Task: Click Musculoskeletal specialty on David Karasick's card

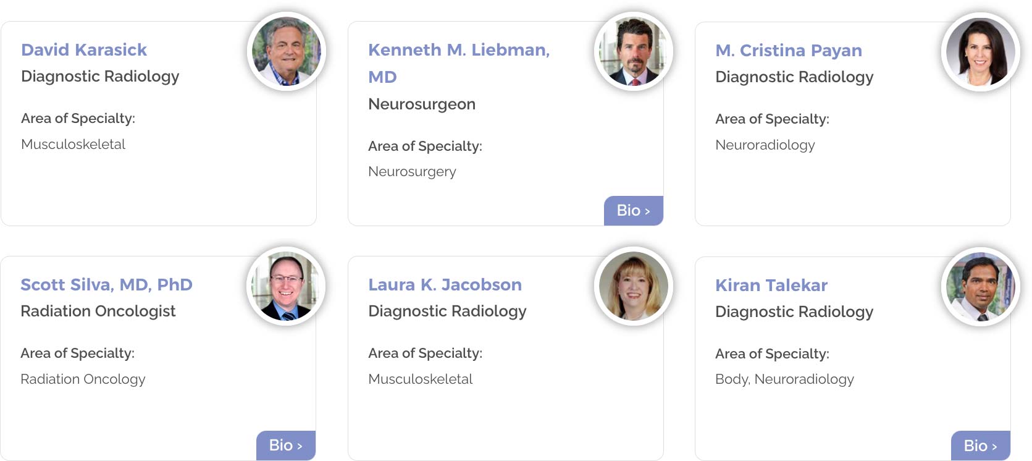Action: coord(73,145)
